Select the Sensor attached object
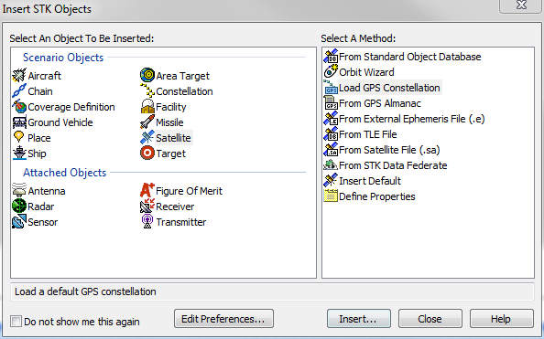This screenshot has width=544, height=339. [35, 222]
